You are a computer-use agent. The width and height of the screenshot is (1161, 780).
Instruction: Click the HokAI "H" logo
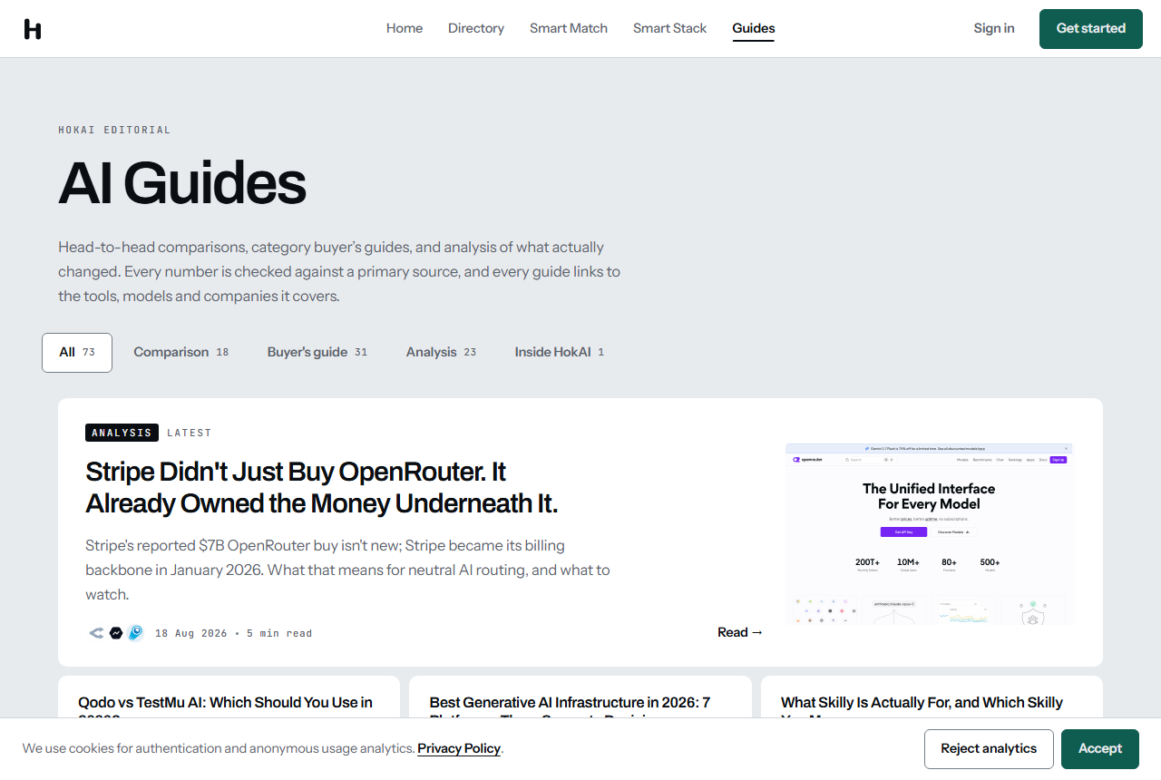tap(33, 29)
